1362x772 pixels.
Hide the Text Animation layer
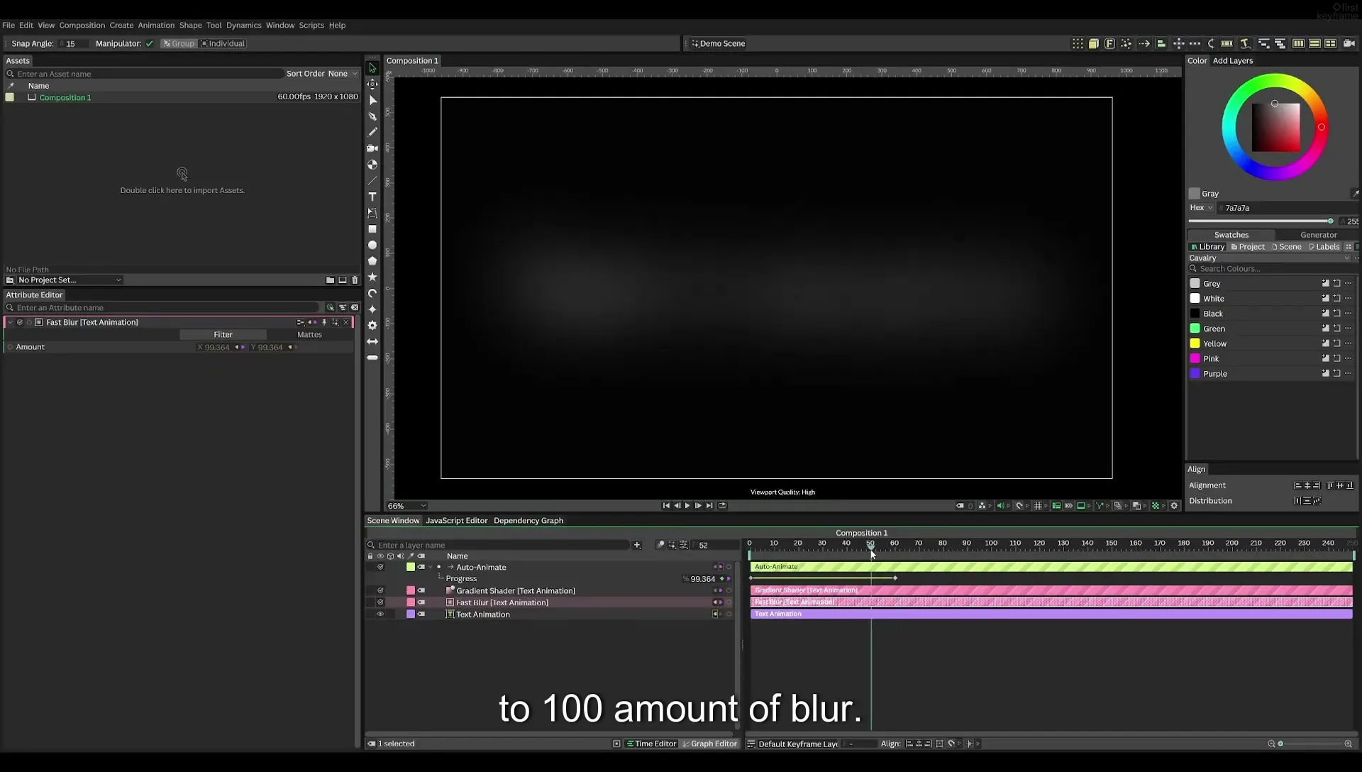380,614
